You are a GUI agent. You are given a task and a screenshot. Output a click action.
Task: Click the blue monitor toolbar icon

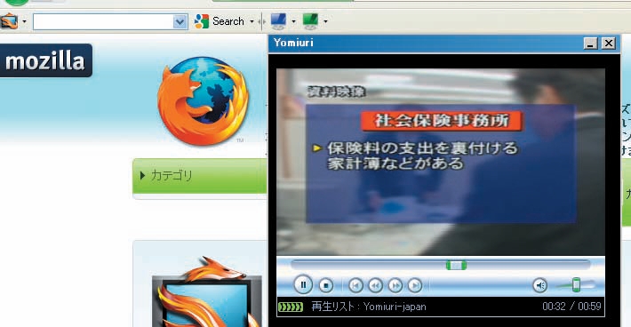[x=278, y=21]
